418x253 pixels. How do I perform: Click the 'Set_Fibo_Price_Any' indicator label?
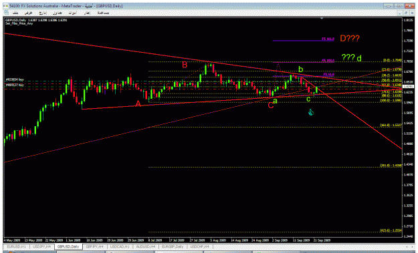pyautogui.click(x=19, y=23)
